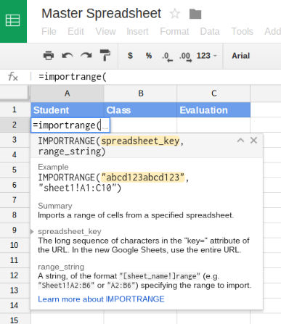Apply currency format with dollar icon
The width and height of the screenshot is (281, 324).
point(130,56)
